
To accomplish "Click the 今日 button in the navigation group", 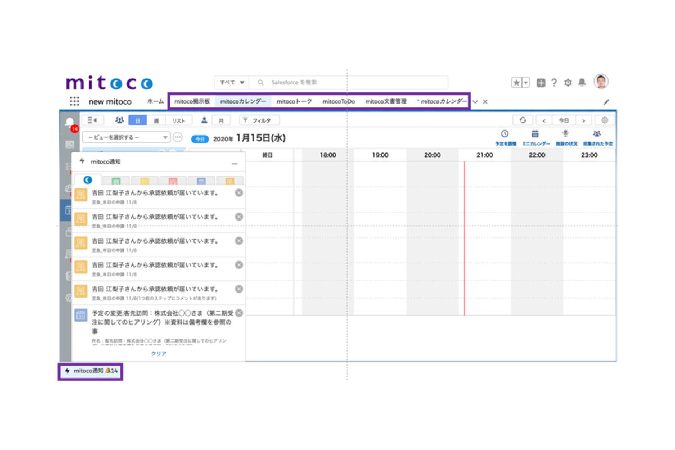I will [x=564, y=120].
